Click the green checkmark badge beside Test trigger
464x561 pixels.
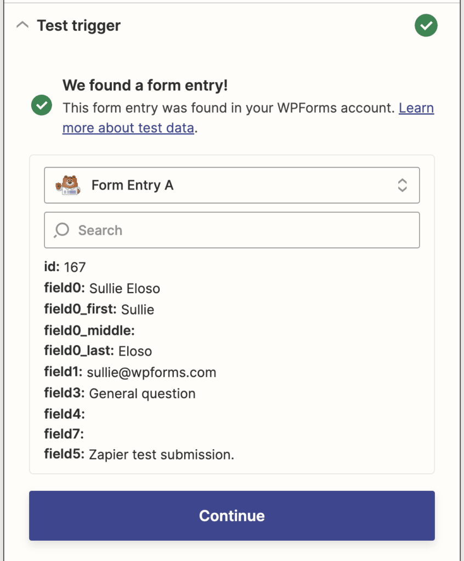(426, 25)
